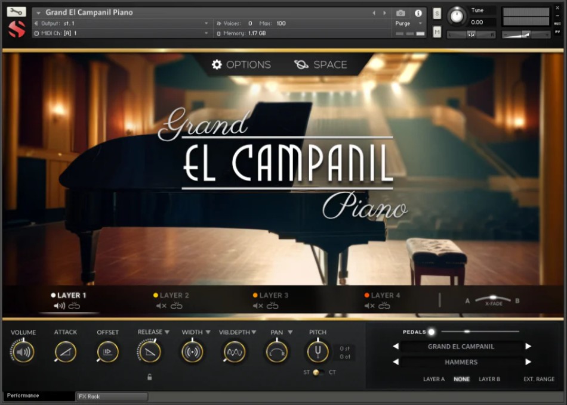Screen dimensions: 567x405
Task: Mute the instrument with M button
Action: click(x=437, y=32)
